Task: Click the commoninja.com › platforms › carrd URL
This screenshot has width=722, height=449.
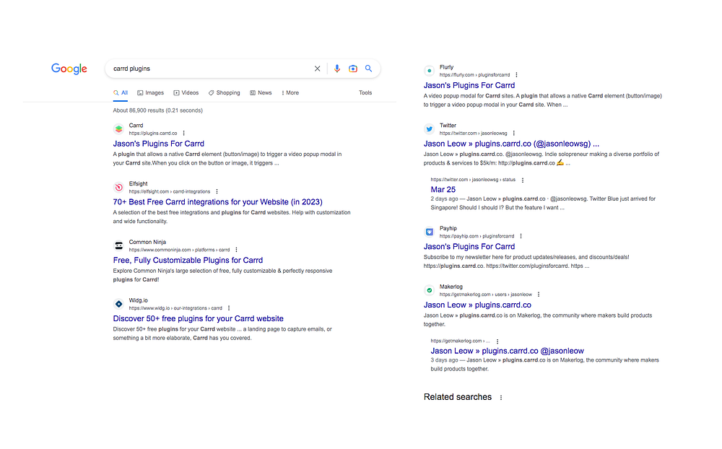Action: coord(179,250)
